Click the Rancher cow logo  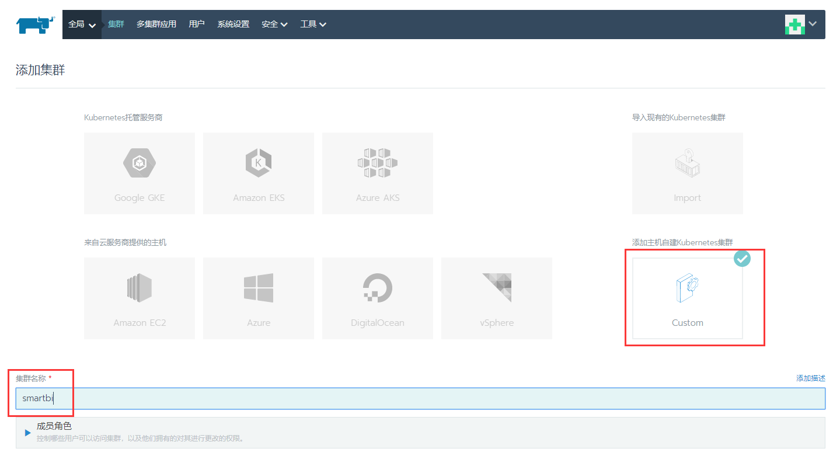(x=34, y=25)
